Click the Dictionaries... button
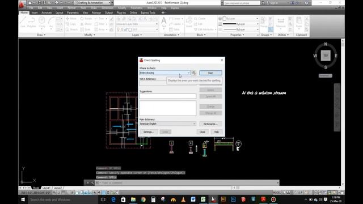The height and width of the screenshot is (204, 363). click(x=210, y=124)
